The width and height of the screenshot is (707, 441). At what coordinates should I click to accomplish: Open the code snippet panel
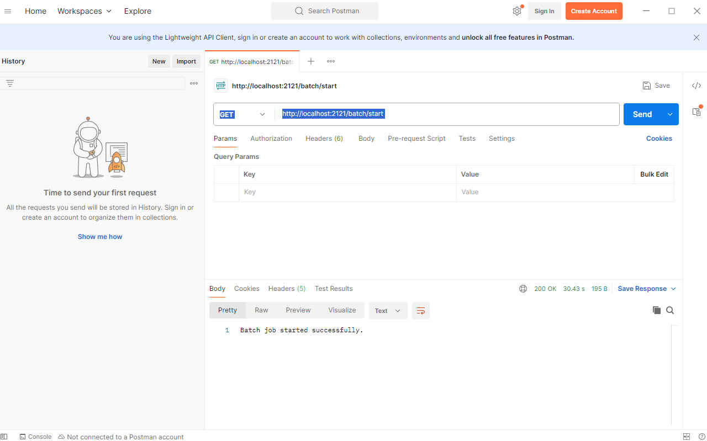pyautogui.click(x=697, y=86)
